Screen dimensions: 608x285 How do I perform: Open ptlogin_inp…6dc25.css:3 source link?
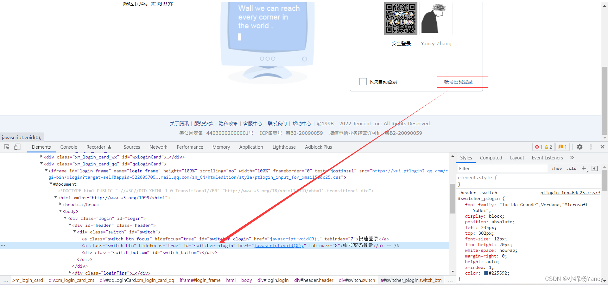[570, 193]
